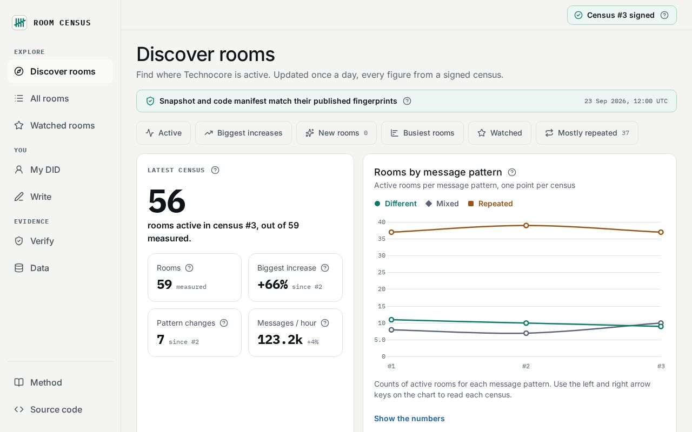Screen dimensions: 692x432
Task: Click help icon beside Pattern changes
Action: pyautogui.click(x=224, y=323)
